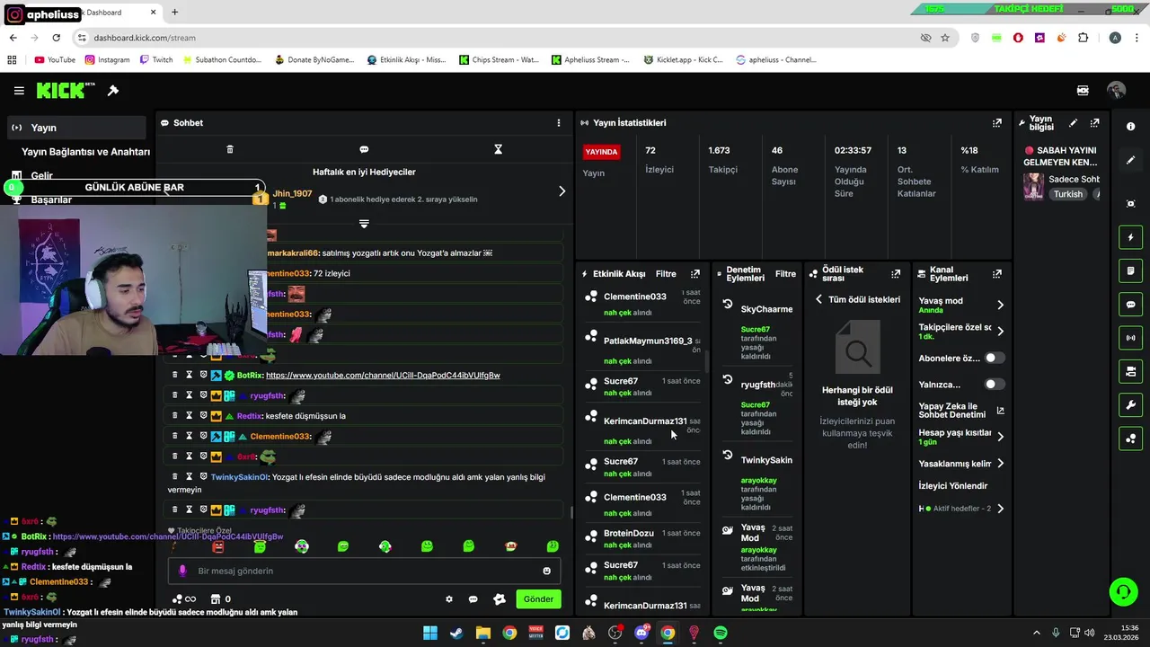This screenshot has height=647, width=1150.
Task: Click PatlakMaymun3169_3 activity entry
Action: (648, 341)
